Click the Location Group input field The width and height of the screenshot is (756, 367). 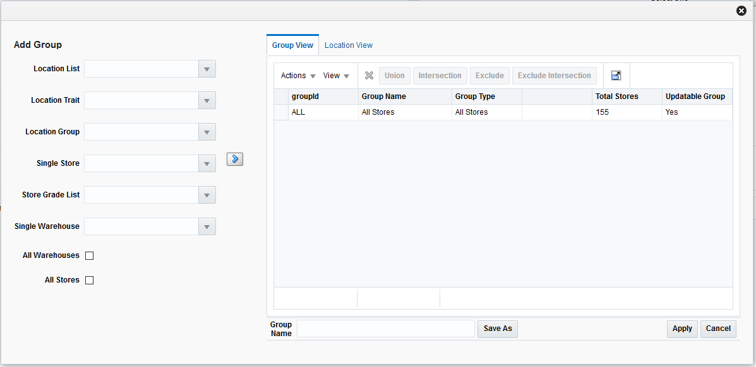[141, 132]
